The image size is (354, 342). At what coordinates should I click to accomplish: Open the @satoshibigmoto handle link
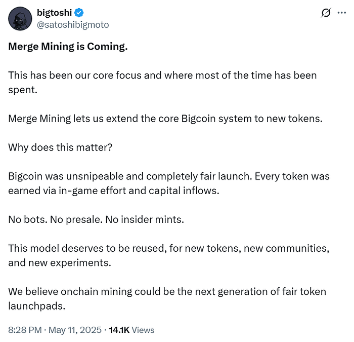click(73, 25)
